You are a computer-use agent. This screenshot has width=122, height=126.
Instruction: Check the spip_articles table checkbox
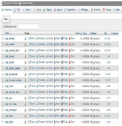(3, 38)
